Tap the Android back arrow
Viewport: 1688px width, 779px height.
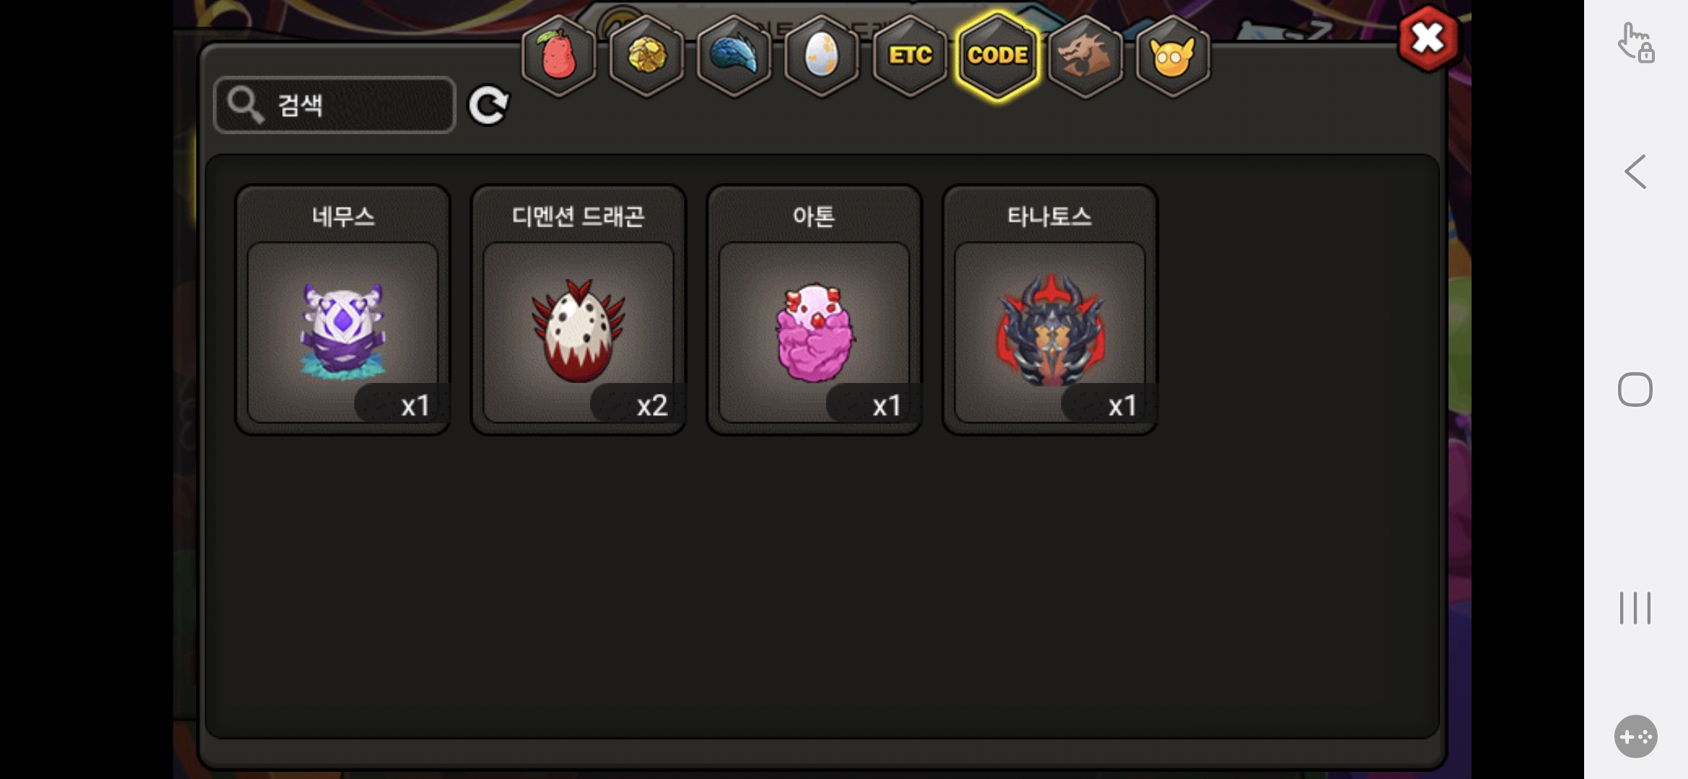tap(1635, 172)
